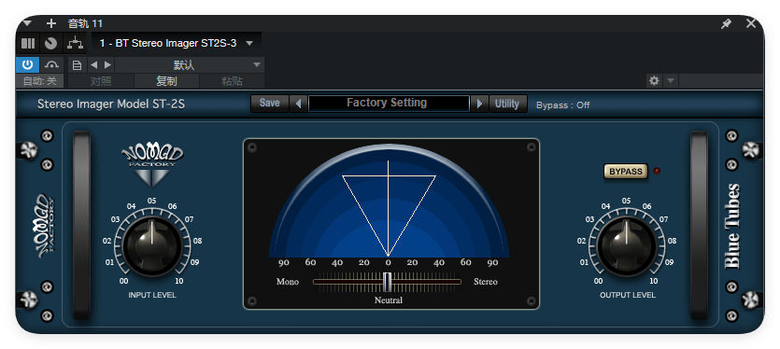Toggle the Bypass : Off text
Screen dimensions: 780x349
[x=563, y=105]
